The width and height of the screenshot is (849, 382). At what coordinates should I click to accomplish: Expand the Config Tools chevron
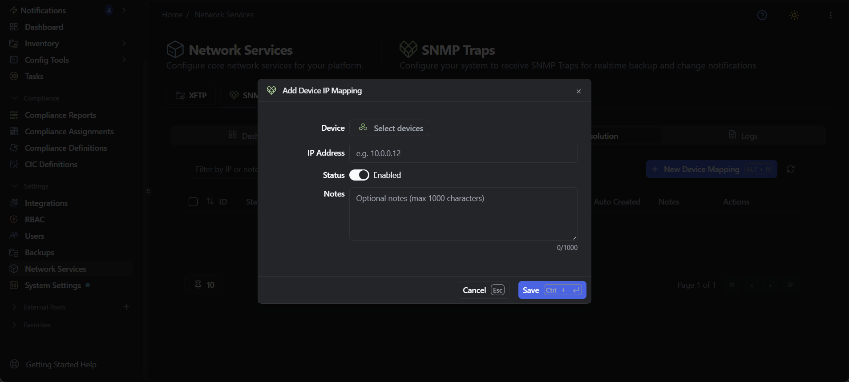tap(124, 60)
